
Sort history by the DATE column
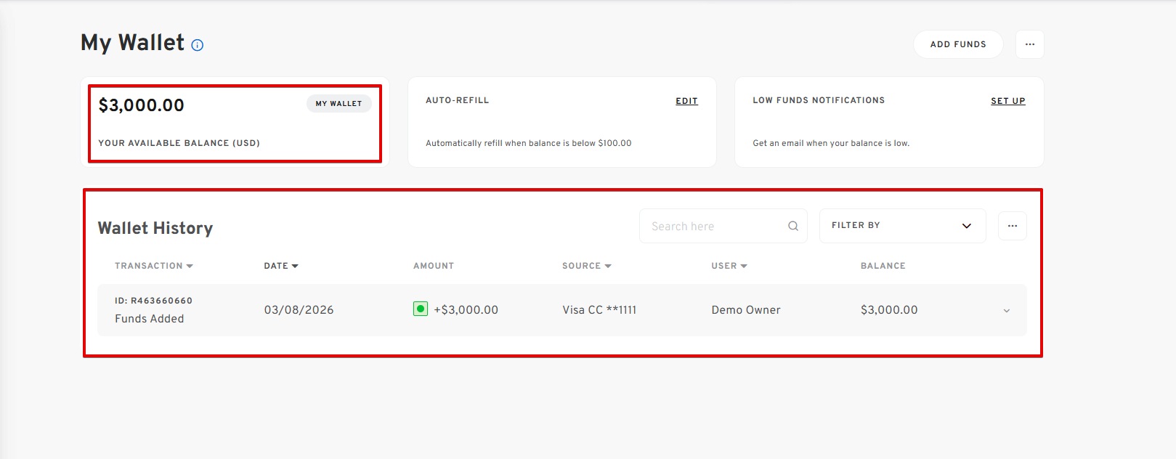click(x=280, y=266)
